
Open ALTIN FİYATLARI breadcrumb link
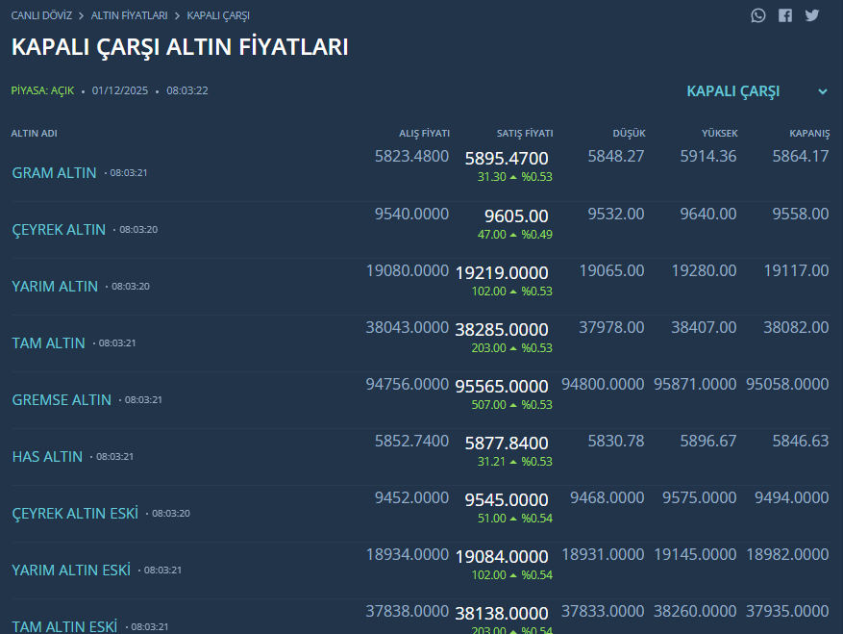tap(129, 15)
